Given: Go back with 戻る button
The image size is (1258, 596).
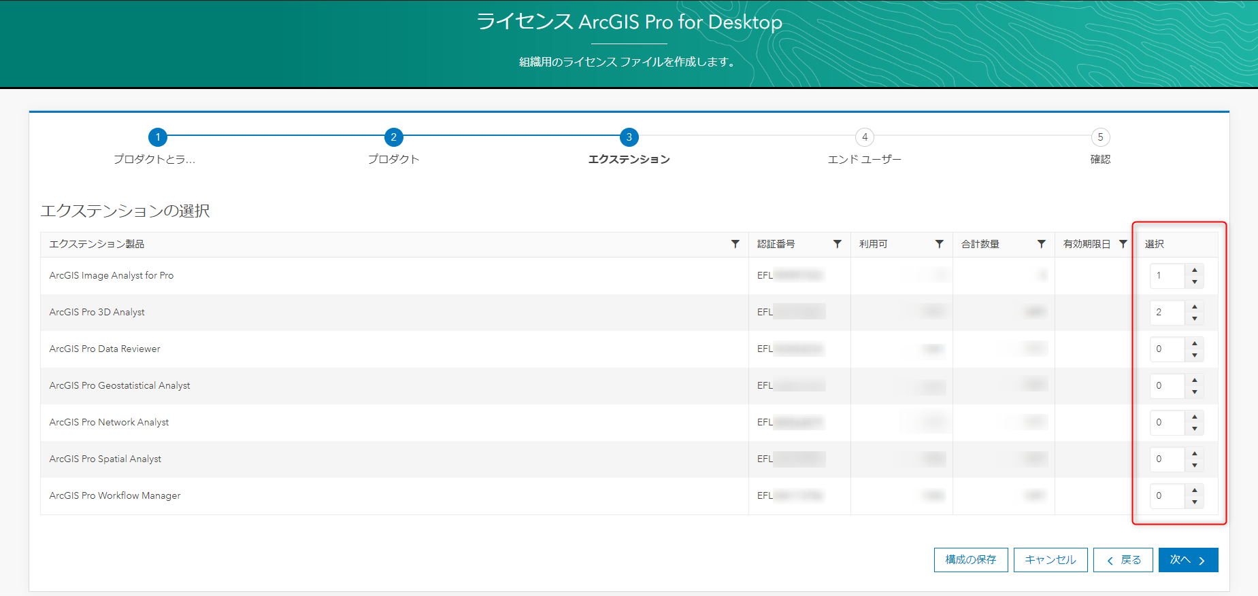Looking at the screenshot, I should [x=1123, y=560].
